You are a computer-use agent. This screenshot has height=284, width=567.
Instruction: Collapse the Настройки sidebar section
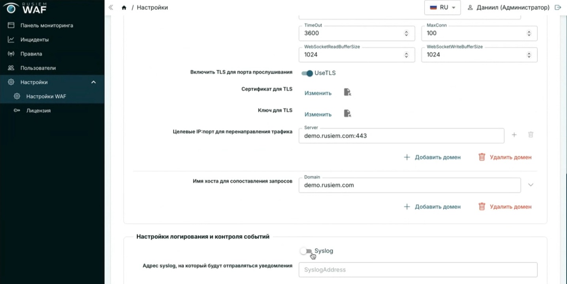(94, 82)
